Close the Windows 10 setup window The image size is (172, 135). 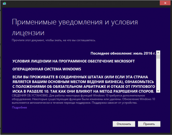click(x=165, y=3)
